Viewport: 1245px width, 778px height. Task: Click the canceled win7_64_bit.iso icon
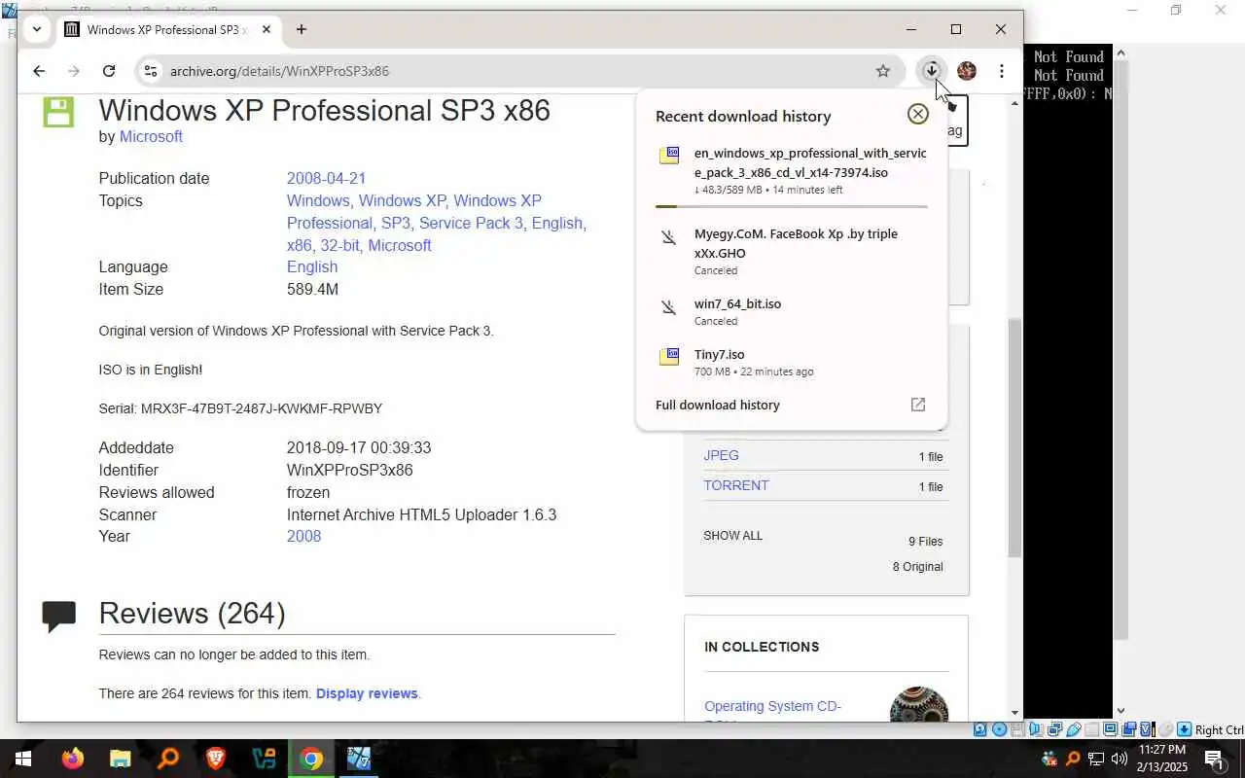pyautogui.click(x=669, y=307)
